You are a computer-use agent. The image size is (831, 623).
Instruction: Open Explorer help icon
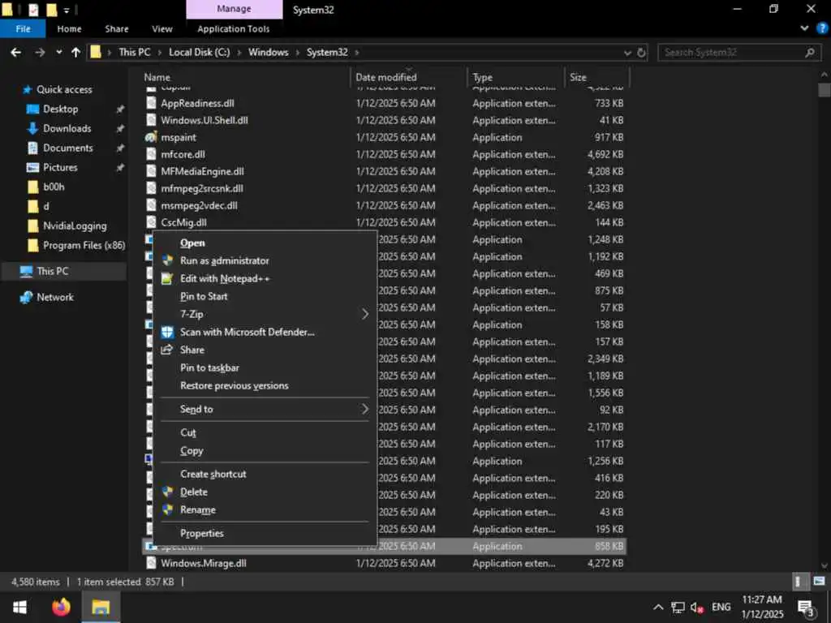pyautogui.click(x=822, y=28)
